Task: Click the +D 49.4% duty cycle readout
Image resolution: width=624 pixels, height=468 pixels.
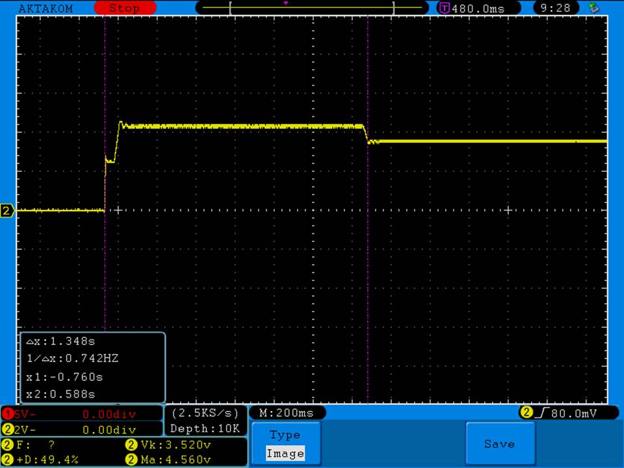Action: point(45,460)
